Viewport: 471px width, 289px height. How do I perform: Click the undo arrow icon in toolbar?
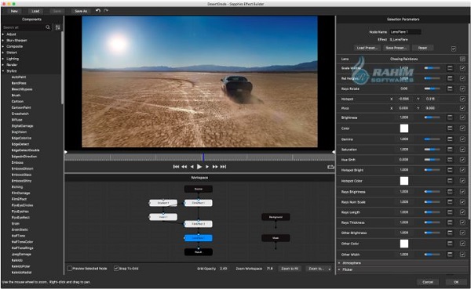tap(98, 11)
